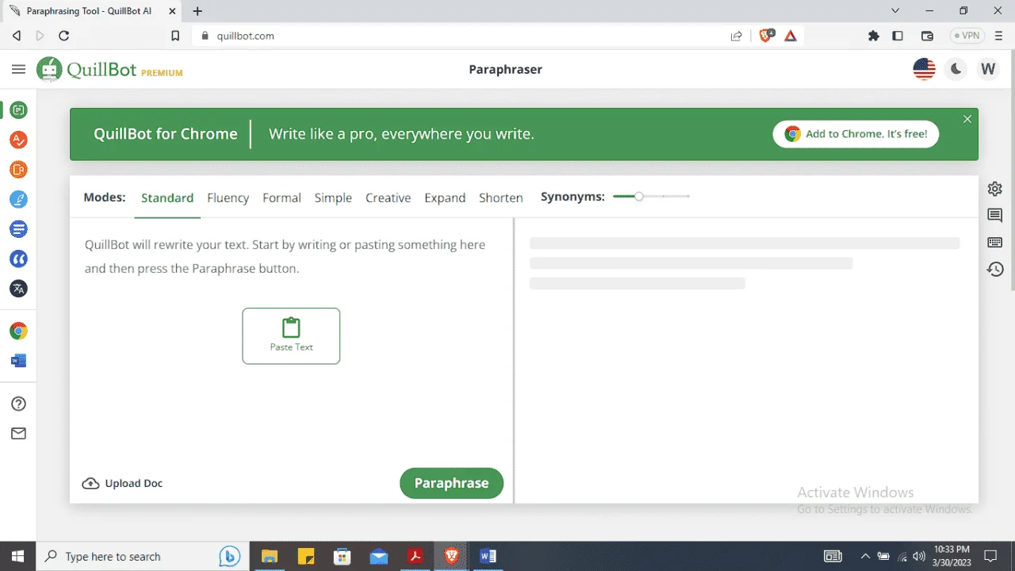Open Mail app from the taskbar
This screenshot has width=1015, height=571.
[x=379, y=556]
